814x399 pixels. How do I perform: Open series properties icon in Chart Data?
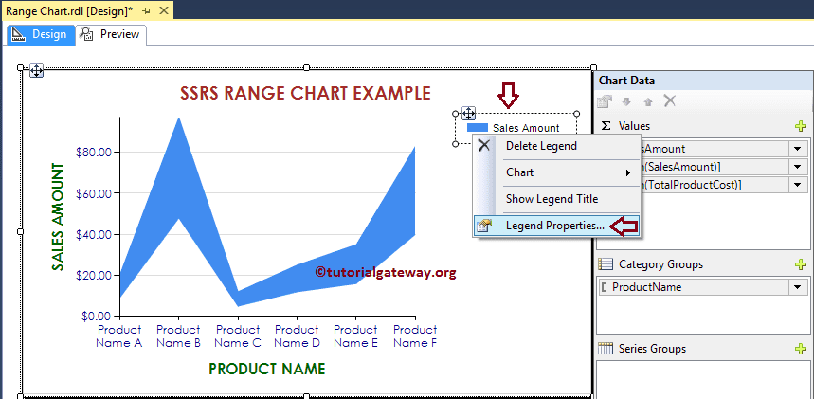pos(605,101)
